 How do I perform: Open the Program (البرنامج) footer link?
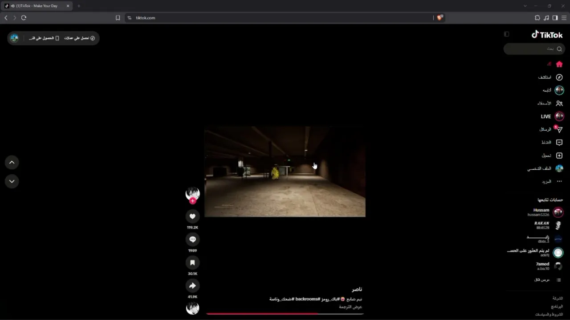557,306
